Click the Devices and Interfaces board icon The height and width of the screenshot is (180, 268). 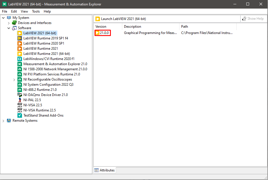pyautogui.click(x=14, y=23)
